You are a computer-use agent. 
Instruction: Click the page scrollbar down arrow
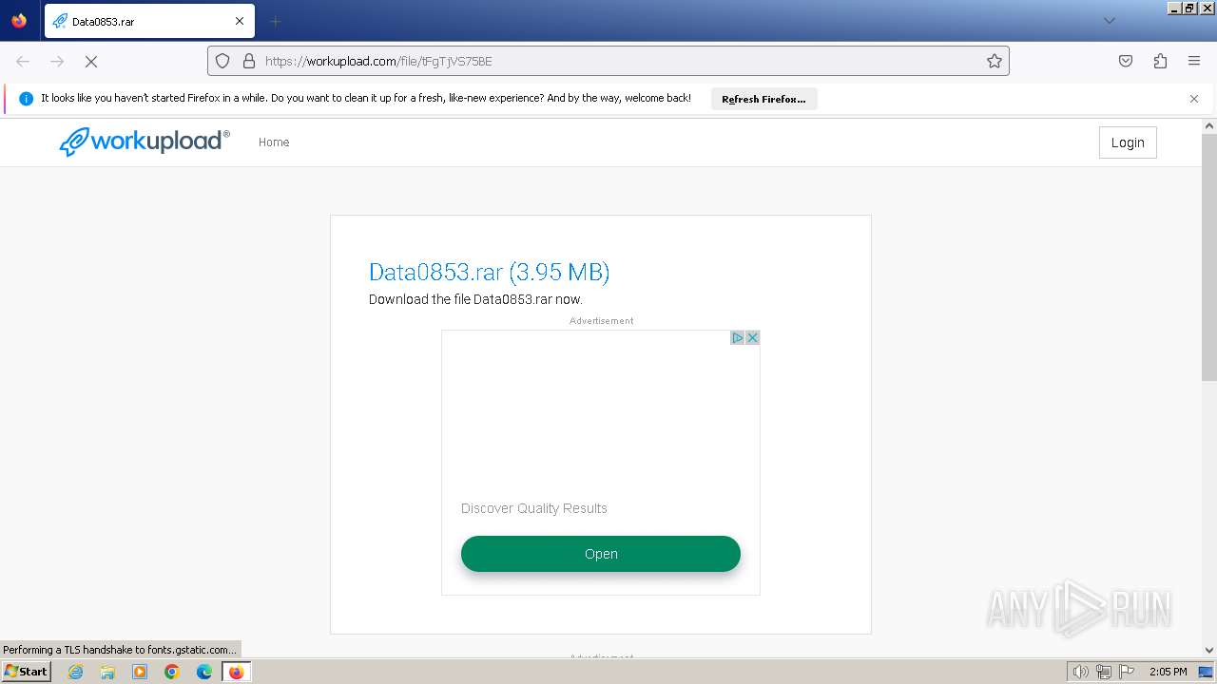[x=1209, y=650]
